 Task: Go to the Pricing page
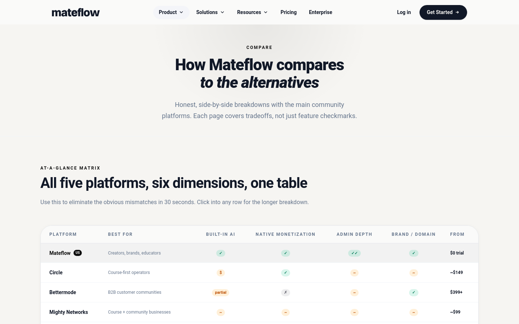click(289, 12)
